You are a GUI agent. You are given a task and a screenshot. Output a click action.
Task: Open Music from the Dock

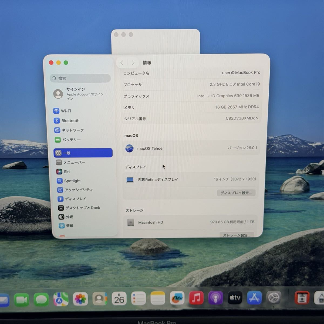(x=196, y=298)
